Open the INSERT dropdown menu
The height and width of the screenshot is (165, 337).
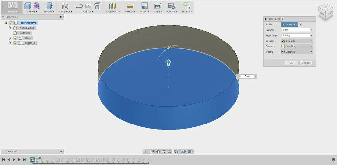click(x=145, y=12)
